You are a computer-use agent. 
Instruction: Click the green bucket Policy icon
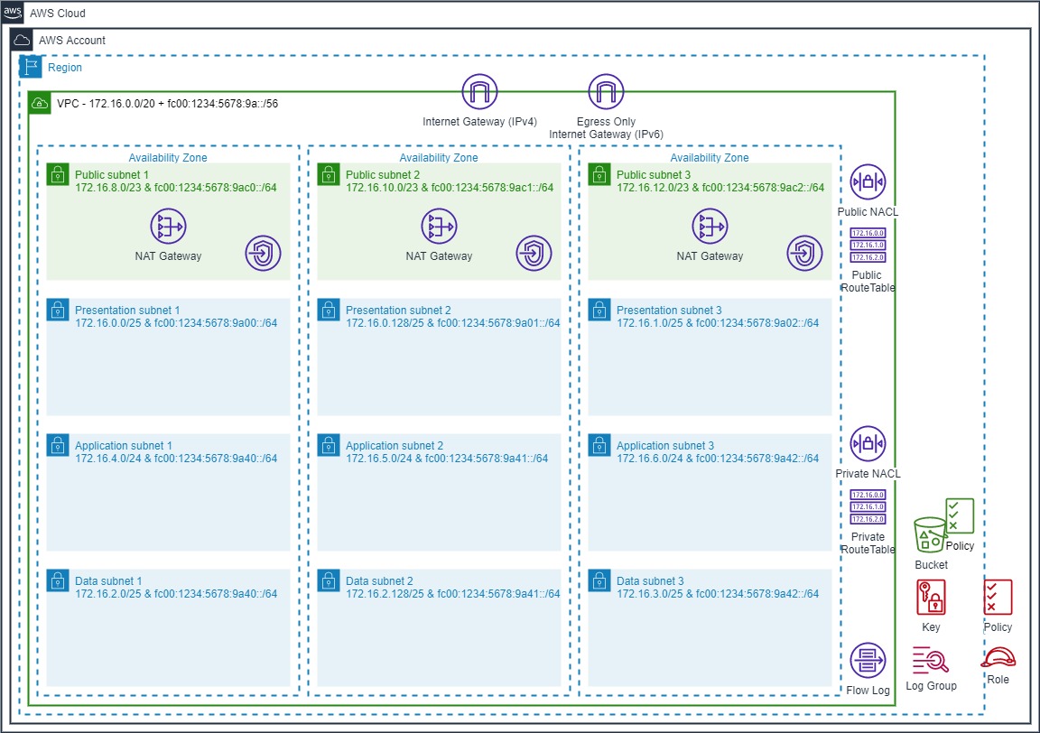[960, 515]
